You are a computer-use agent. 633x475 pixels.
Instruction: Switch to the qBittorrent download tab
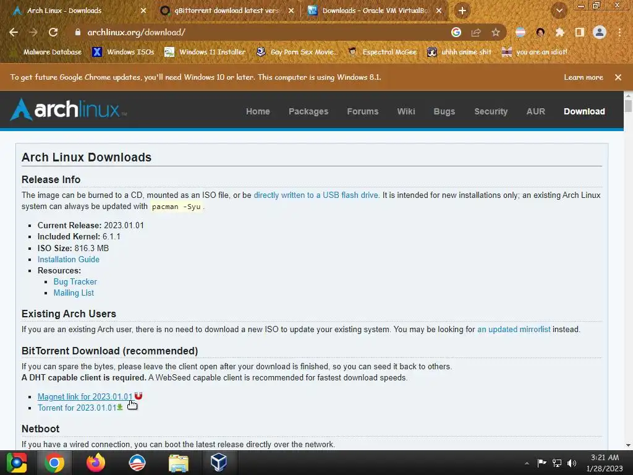226,11
